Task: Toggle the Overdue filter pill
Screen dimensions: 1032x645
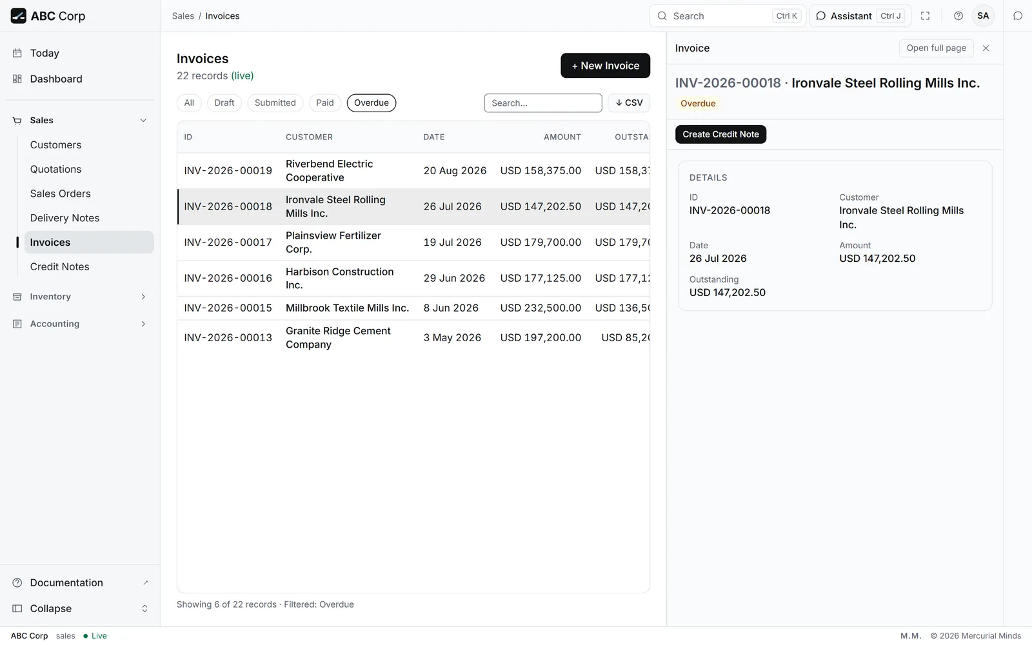Action: pyautogui.click(x=372, y=103)
